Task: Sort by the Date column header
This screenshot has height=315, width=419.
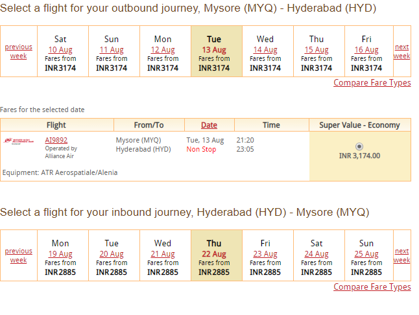Action: click(x=209, y=125)
